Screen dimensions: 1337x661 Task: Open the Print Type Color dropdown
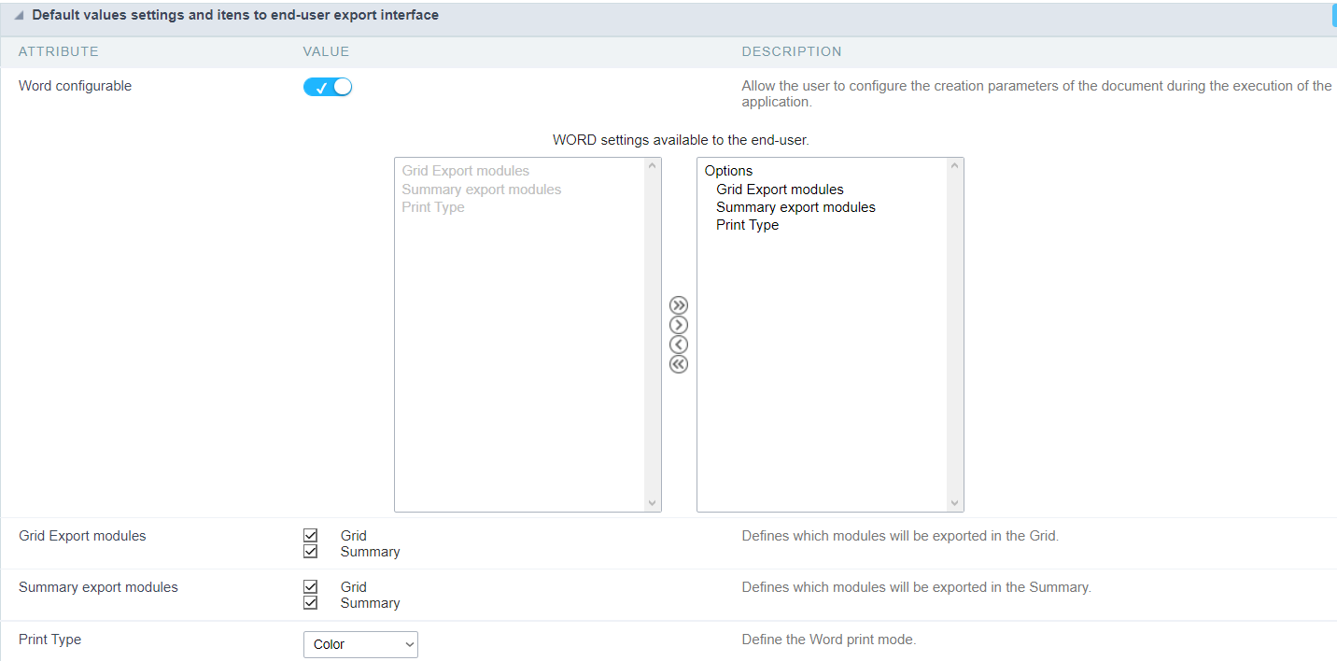360,644
